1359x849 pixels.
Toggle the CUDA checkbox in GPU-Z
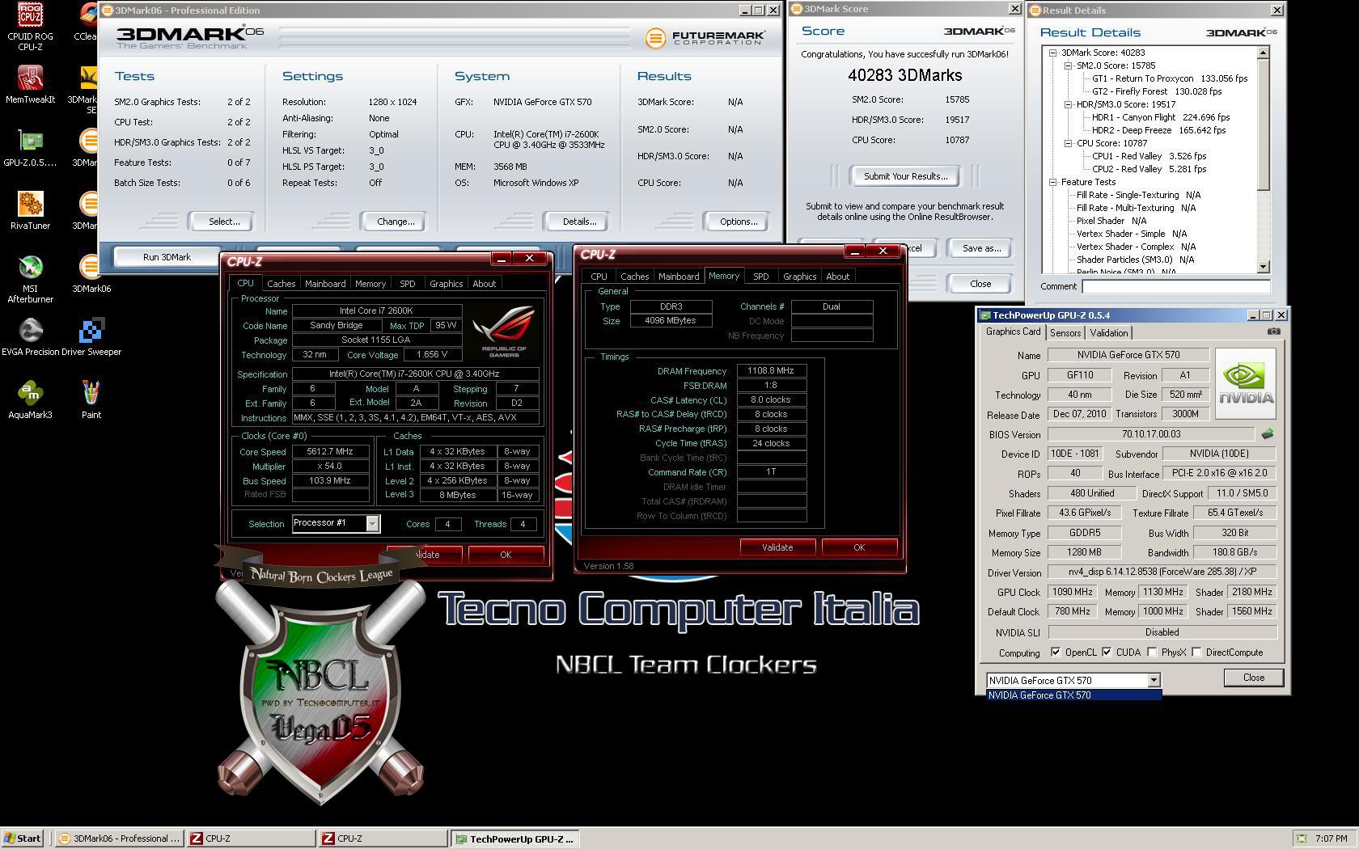point(1107,653)
